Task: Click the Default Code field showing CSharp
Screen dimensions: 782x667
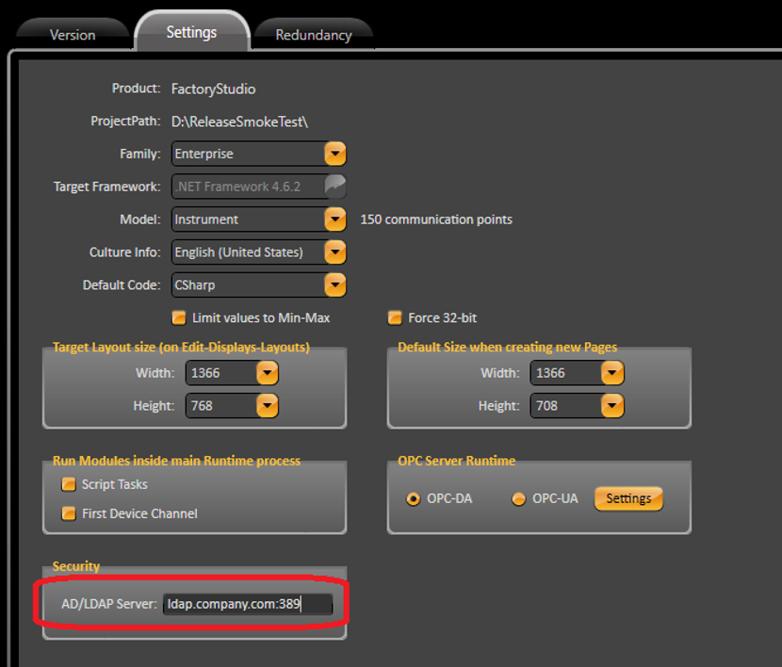Action: click(x=259, y=285)
